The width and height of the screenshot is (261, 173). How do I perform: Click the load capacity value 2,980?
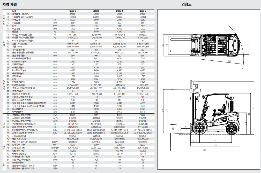[119, 20]
